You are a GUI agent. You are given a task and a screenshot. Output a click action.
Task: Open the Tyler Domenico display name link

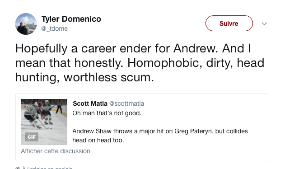[71, 19]
